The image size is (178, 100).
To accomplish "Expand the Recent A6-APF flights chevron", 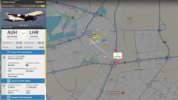I will (42, 81).
